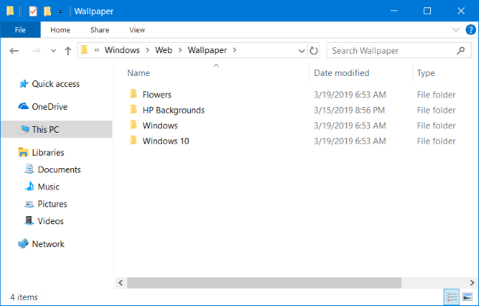Open Libraries in navigation pane
The image size is (479, 306).
[x=48, y=153]
